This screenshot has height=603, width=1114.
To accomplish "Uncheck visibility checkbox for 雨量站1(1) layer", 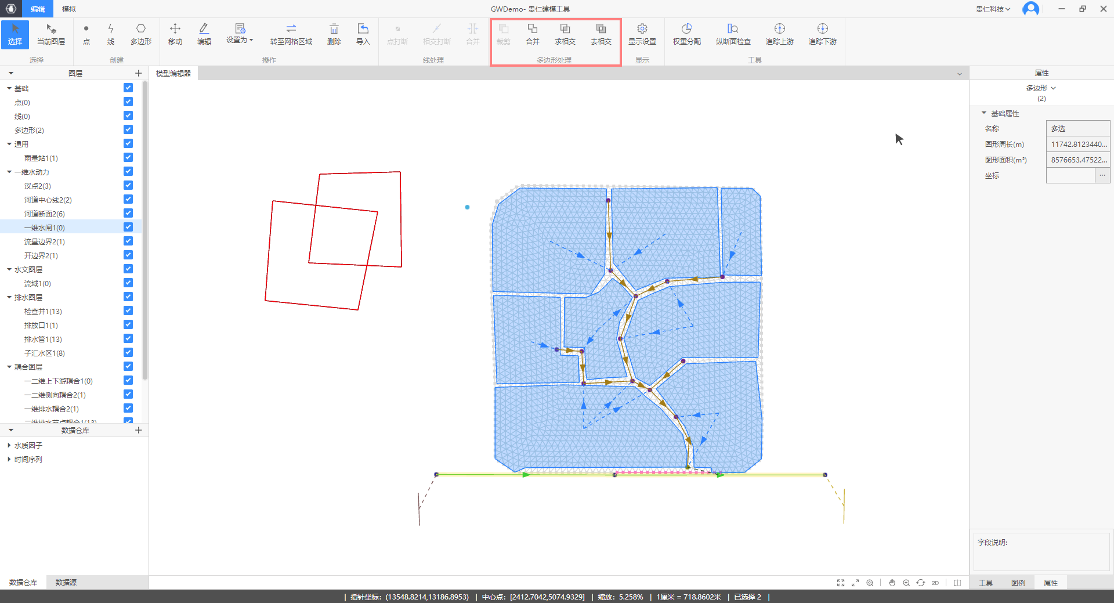I will point(128,157).
